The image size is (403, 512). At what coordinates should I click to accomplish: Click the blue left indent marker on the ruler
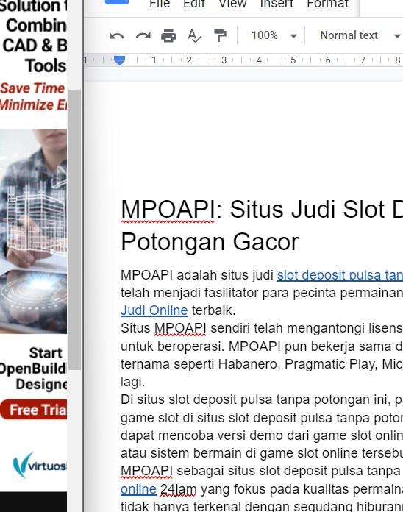pos(119,60)
